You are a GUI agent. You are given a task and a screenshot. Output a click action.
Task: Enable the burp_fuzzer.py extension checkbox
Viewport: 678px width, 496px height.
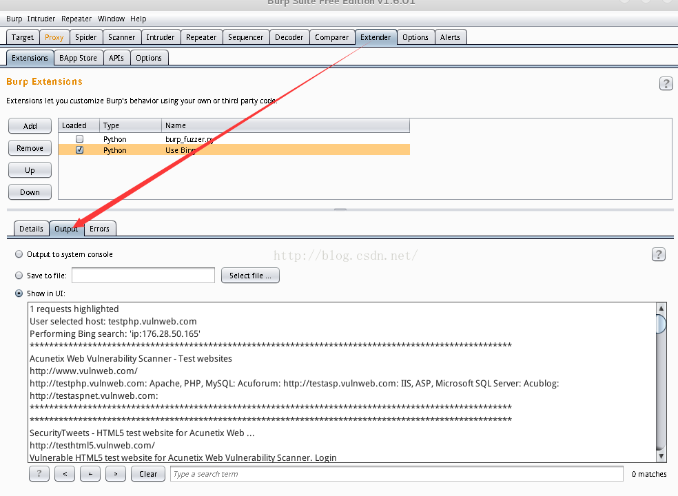[x=79, y=138]
